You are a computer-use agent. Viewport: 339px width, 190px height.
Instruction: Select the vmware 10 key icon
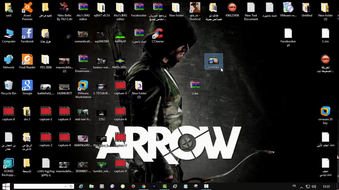(x=325, y=116)
